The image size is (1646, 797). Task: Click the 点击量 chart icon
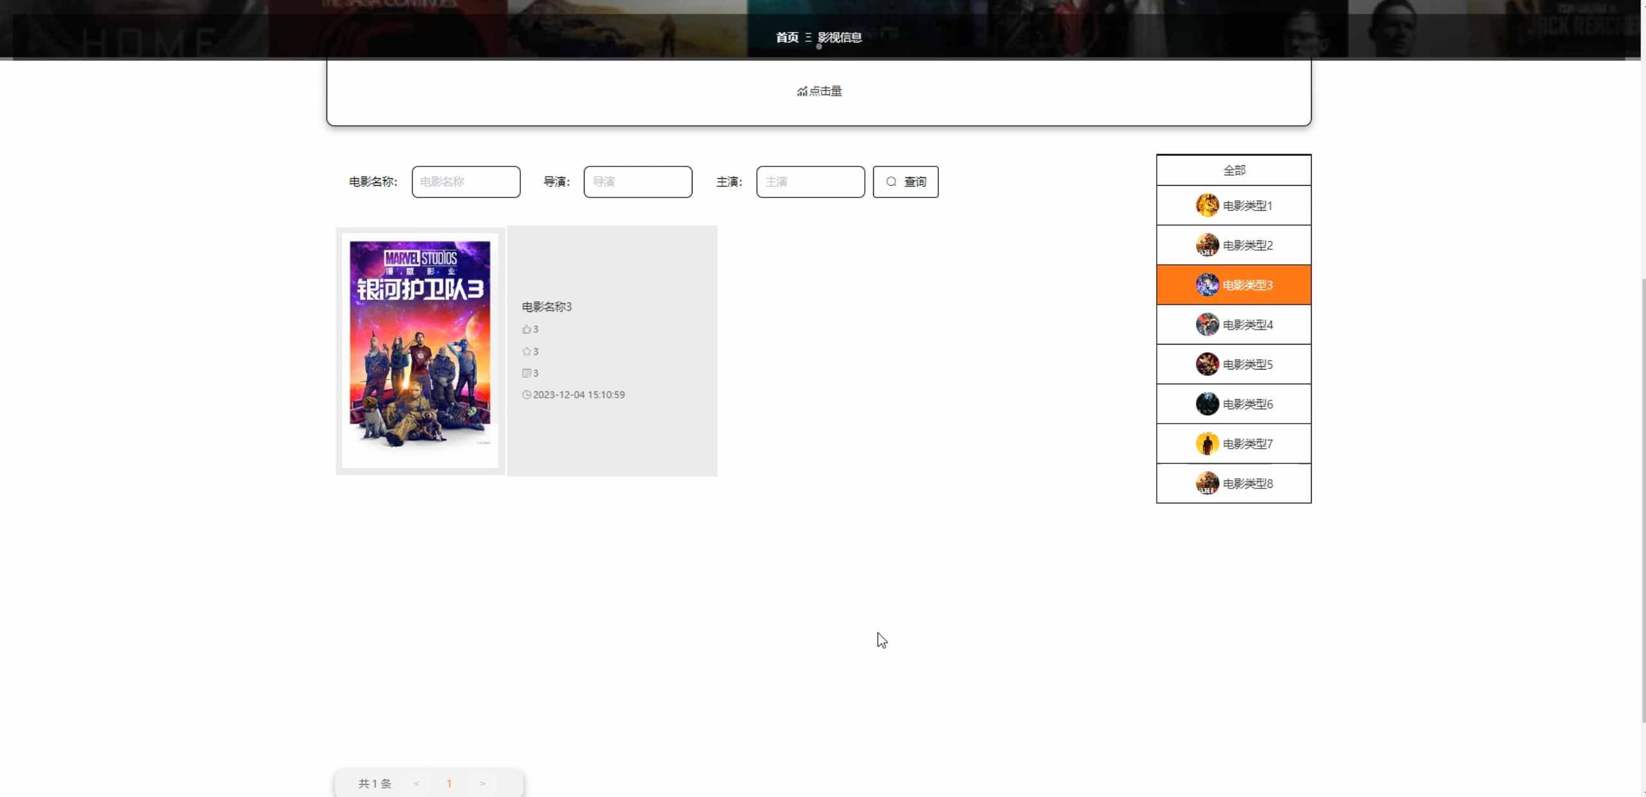pyautogui.click(x=802, y=92)
